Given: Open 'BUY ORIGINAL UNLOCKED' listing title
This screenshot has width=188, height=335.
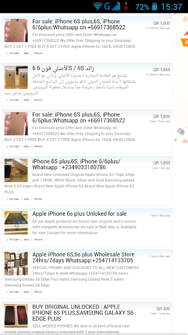Looking at the screenshot, I should point(83,312).
